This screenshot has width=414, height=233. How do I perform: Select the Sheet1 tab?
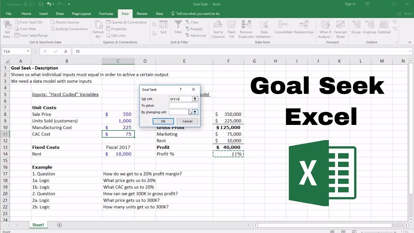tap(38, 225)
